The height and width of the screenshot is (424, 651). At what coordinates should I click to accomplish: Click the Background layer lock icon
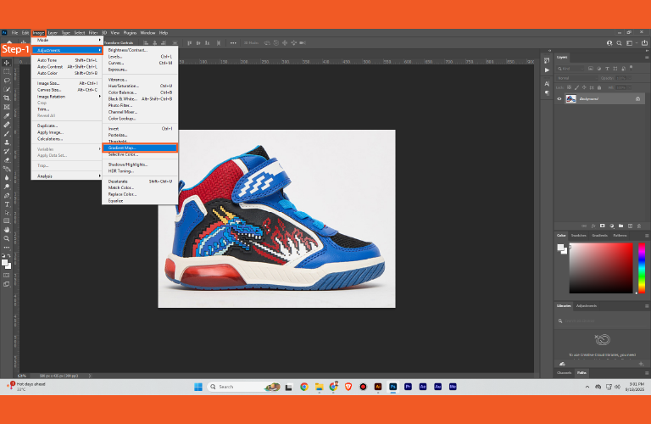[x=637, y=98]
